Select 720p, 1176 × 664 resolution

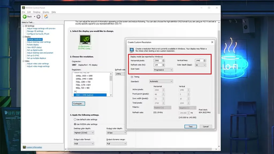click(83, 85)
